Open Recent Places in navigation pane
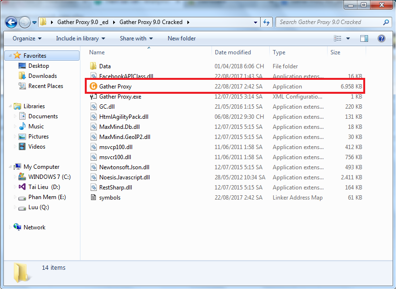The width and height of the screenshot is (396, 289). (x=46, y=86)
